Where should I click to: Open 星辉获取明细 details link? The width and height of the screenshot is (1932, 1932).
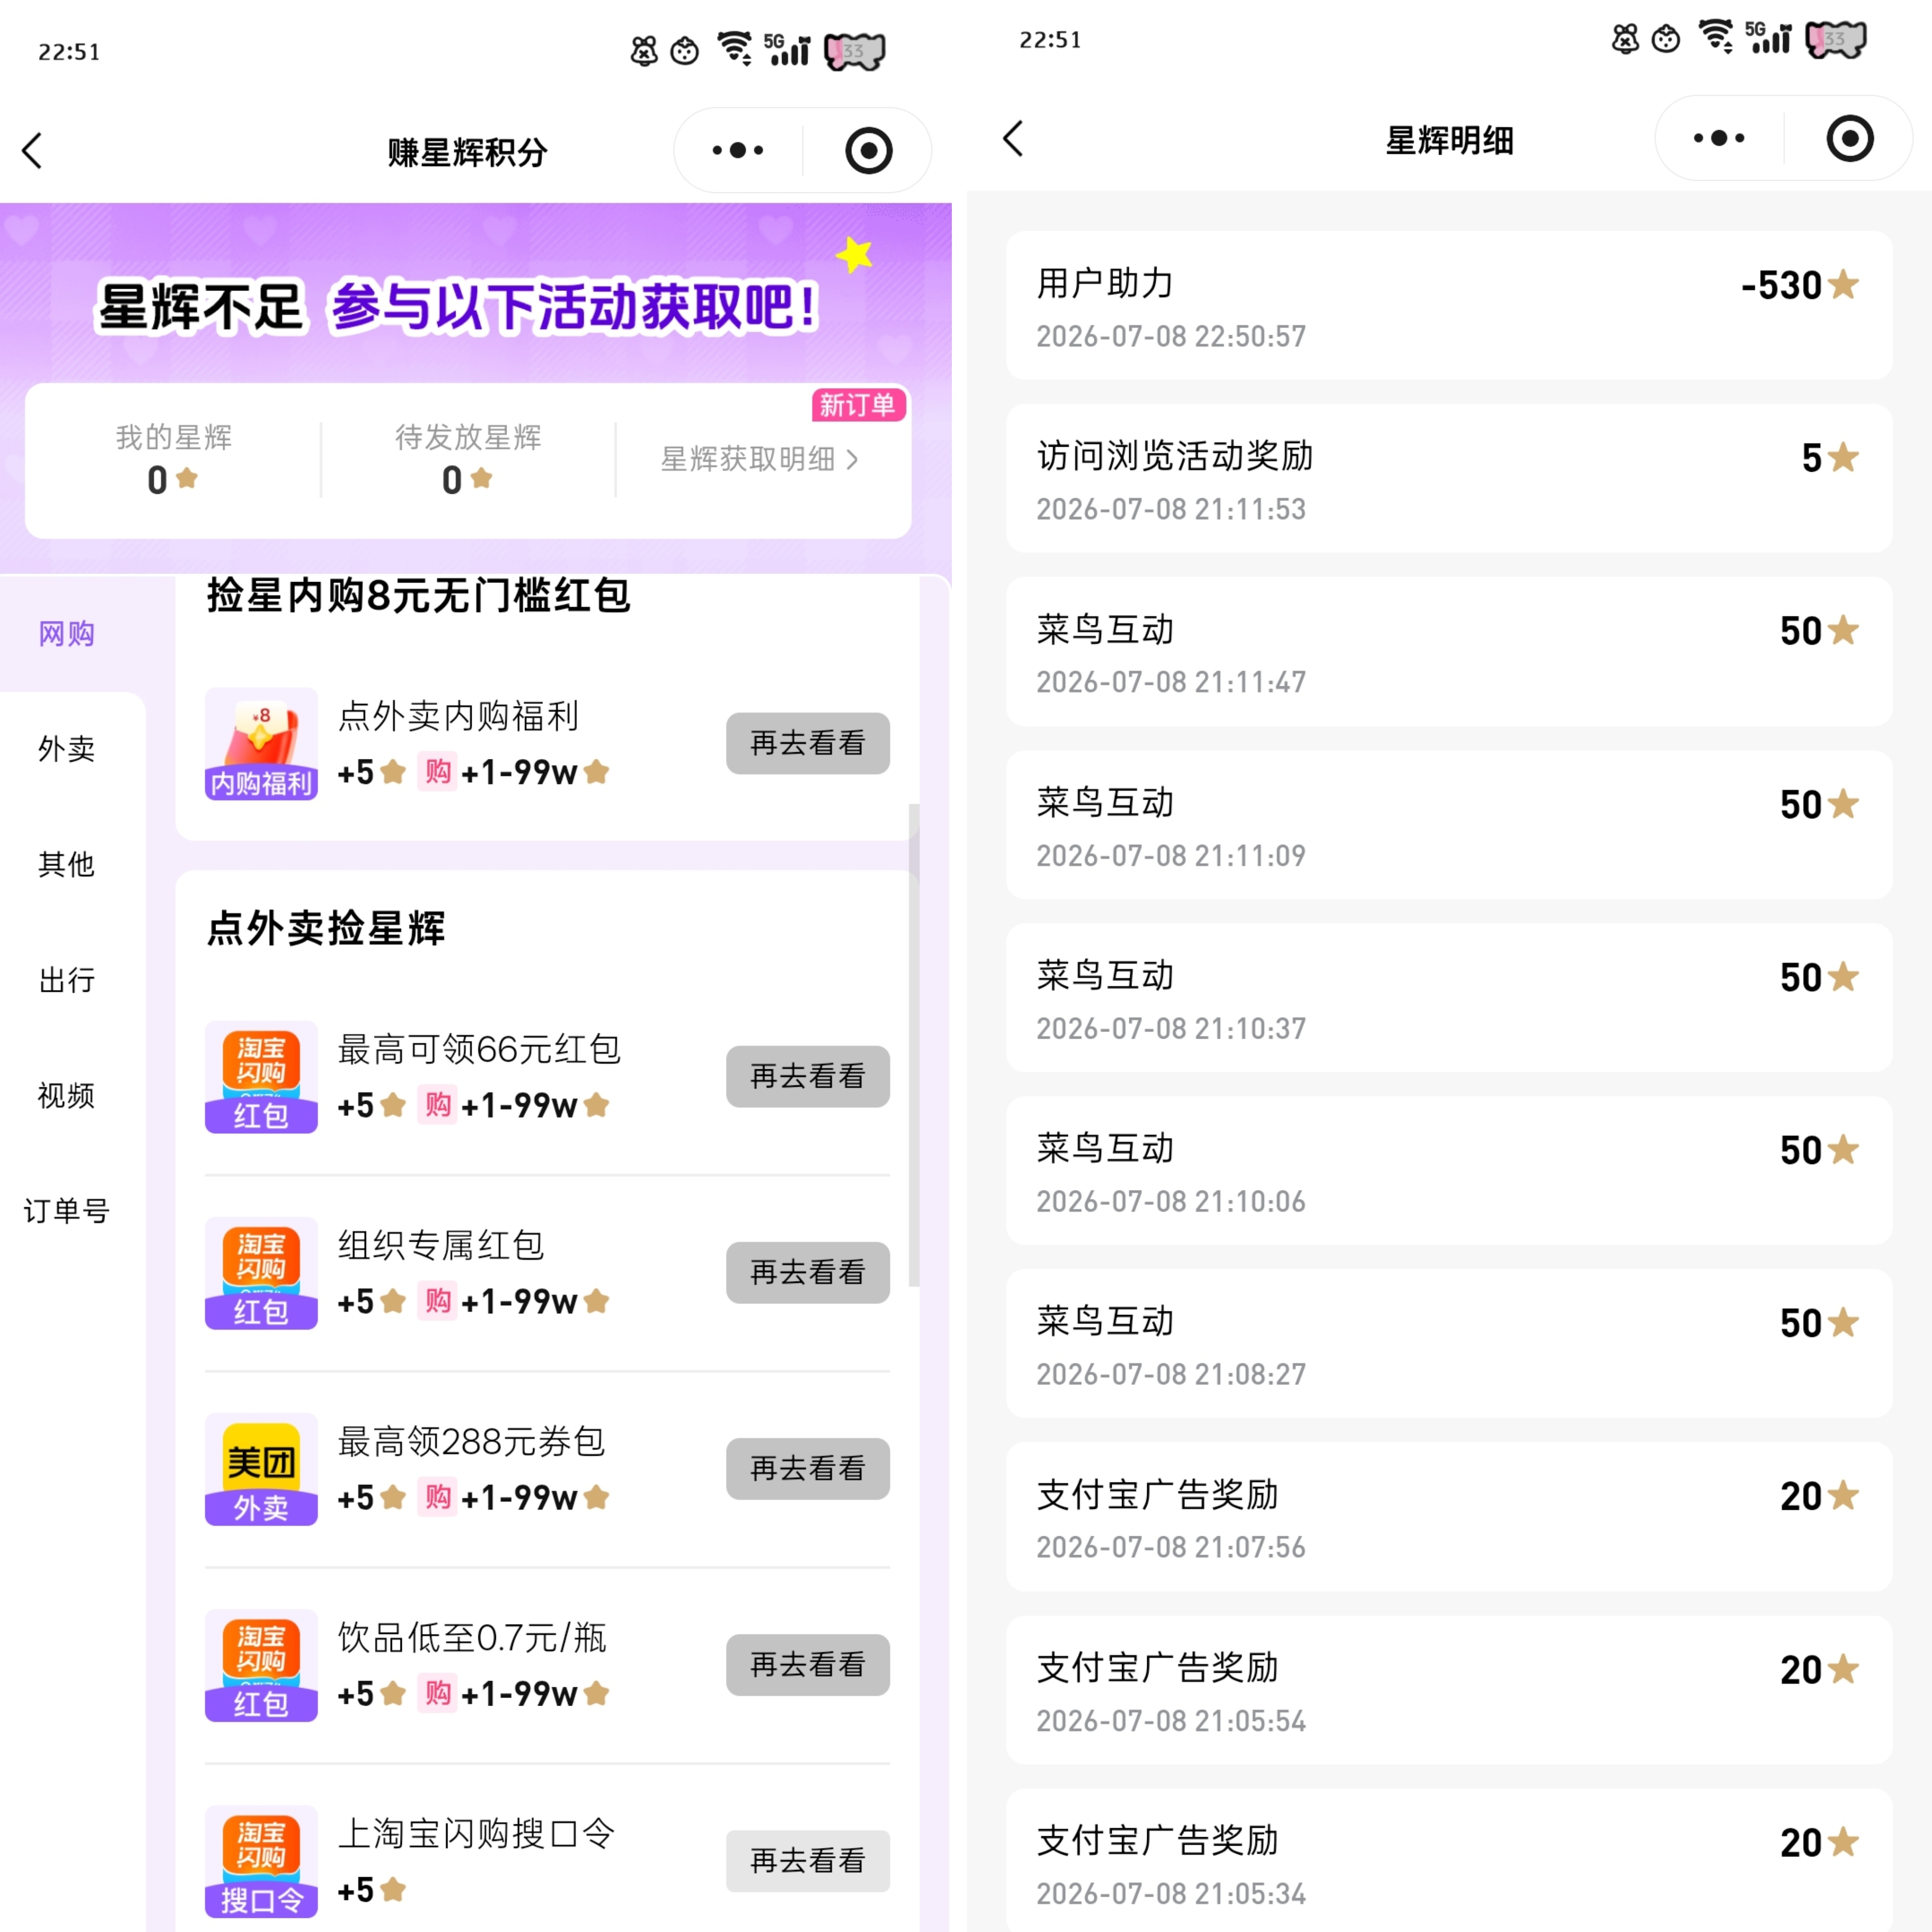coord(759,459)
